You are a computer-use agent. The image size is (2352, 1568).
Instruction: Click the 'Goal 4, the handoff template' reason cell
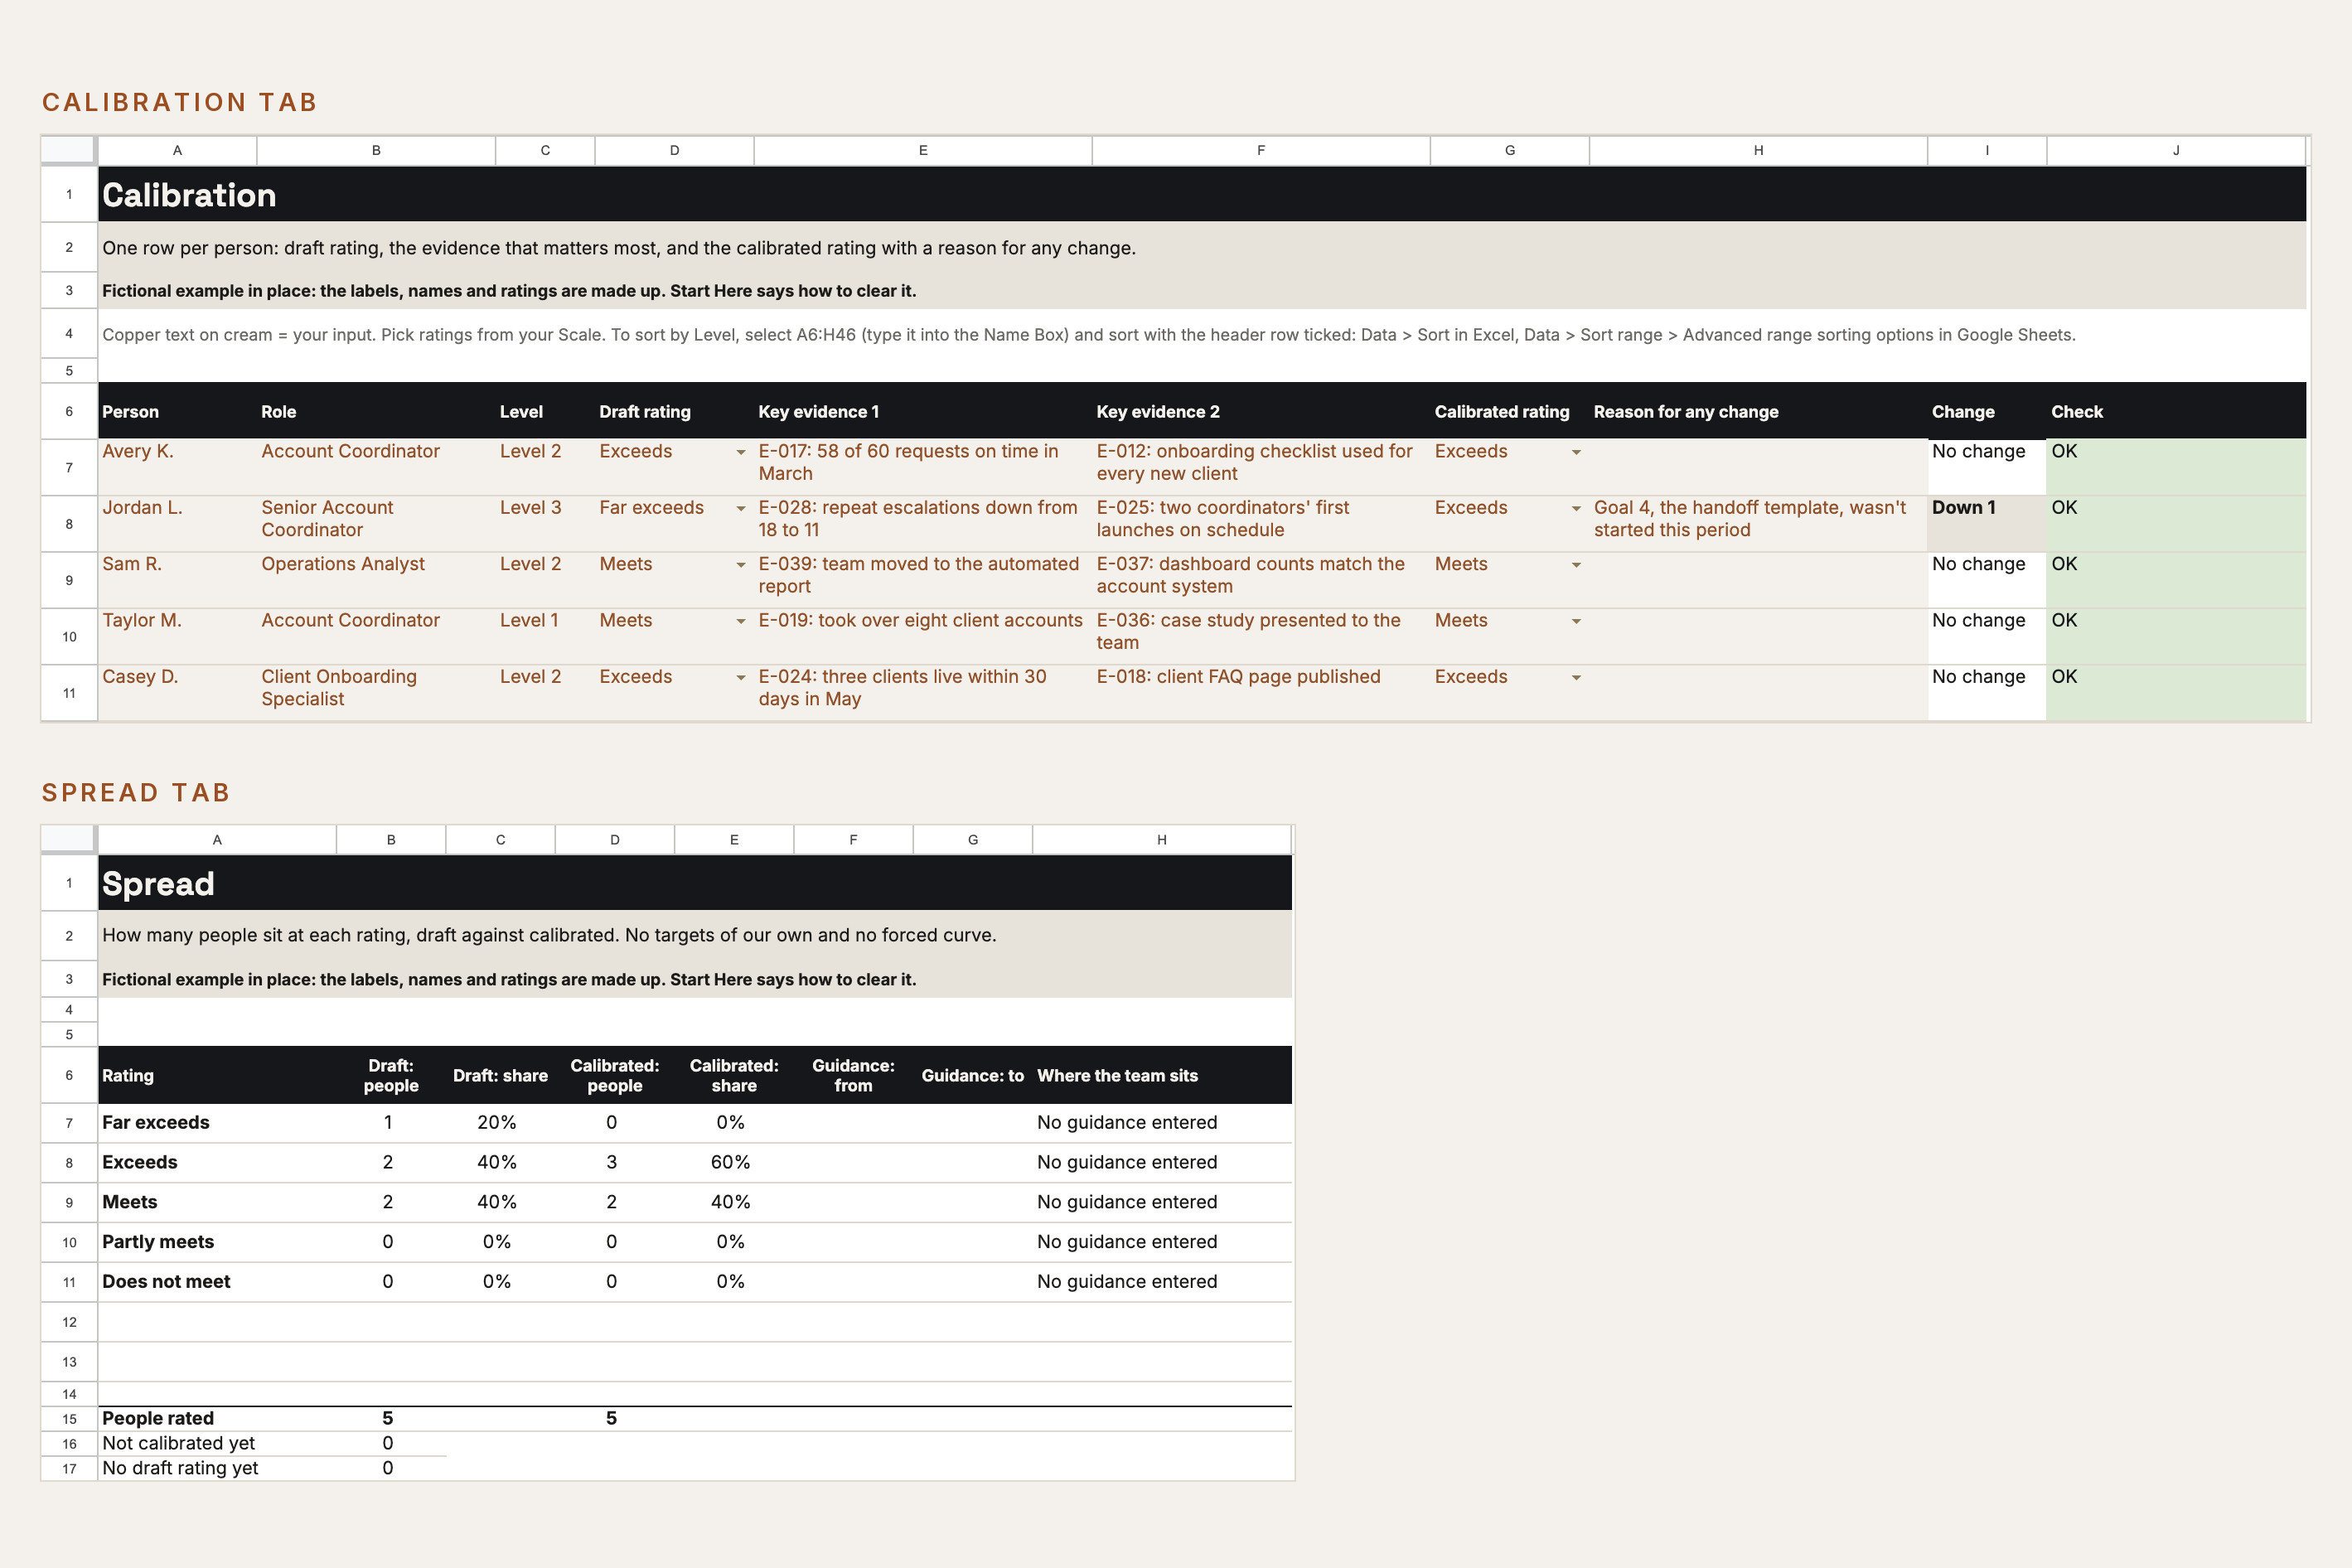click(1758, 524)
